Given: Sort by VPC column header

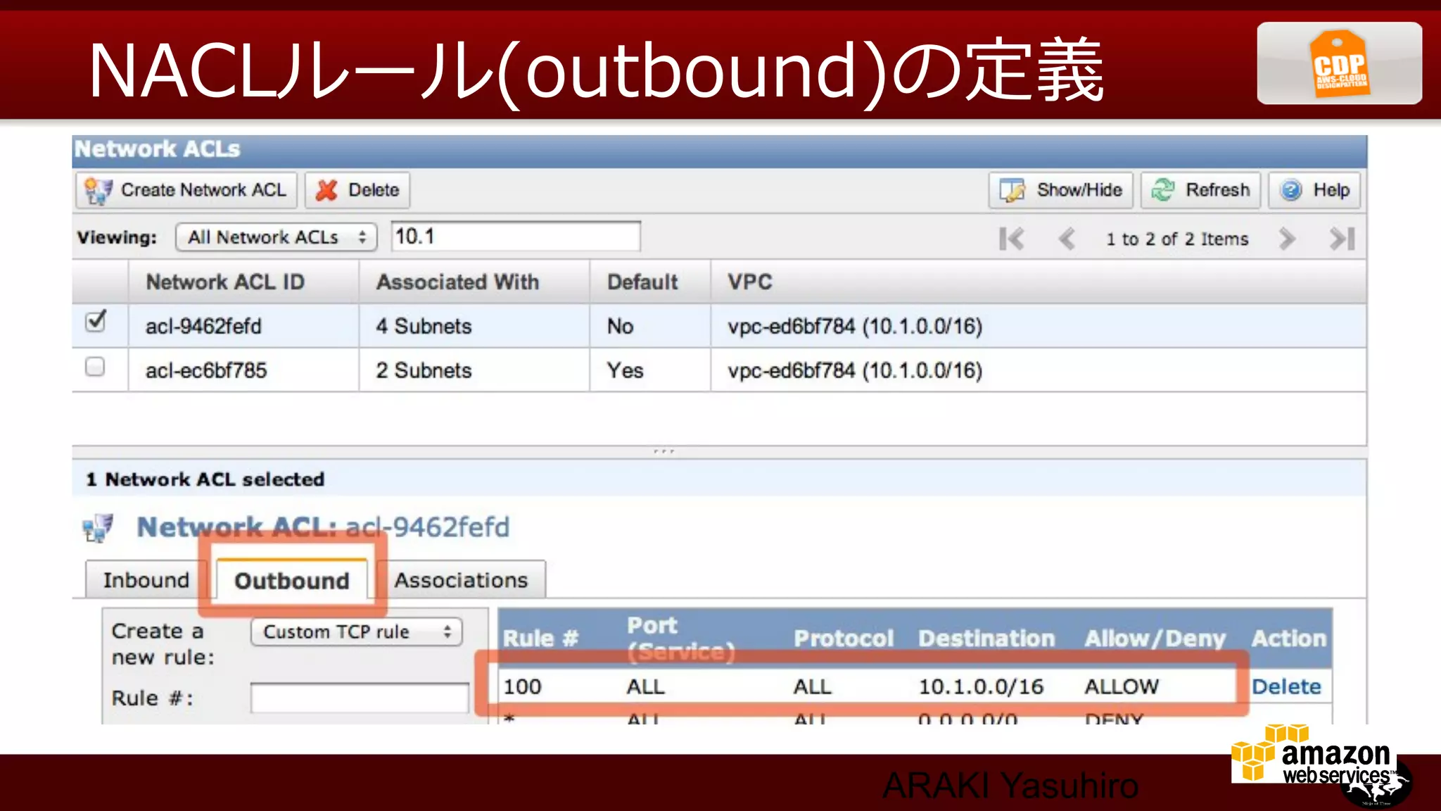Looking at the screenshot, I should point(1039,282).
